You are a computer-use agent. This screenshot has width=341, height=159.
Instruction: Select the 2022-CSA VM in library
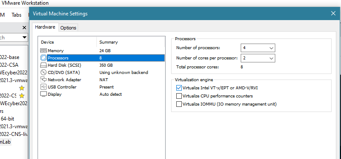click(x=9, y=65)
